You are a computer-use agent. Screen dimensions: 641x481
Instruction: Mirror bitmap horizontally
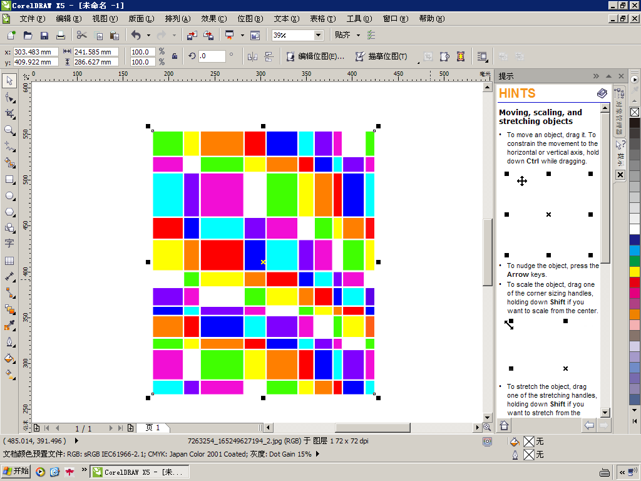(252, 57)
